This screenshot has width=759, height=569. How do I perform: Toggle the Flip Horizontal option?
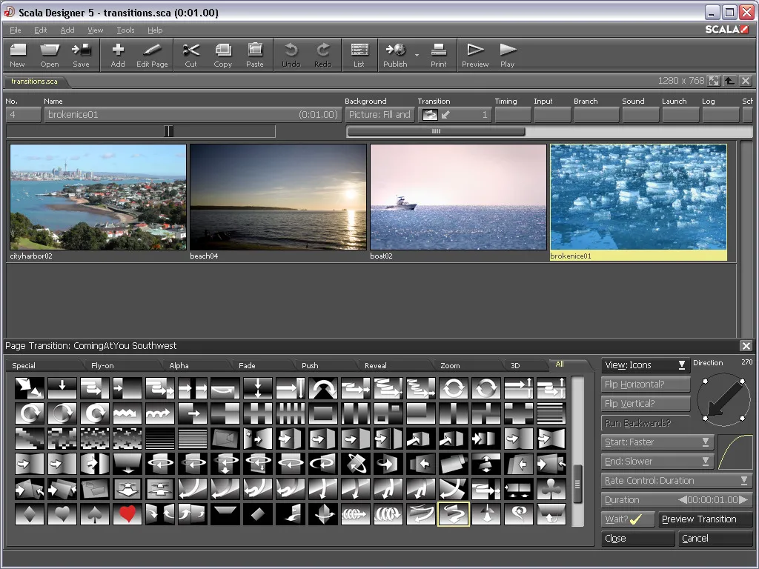(645, 385)
